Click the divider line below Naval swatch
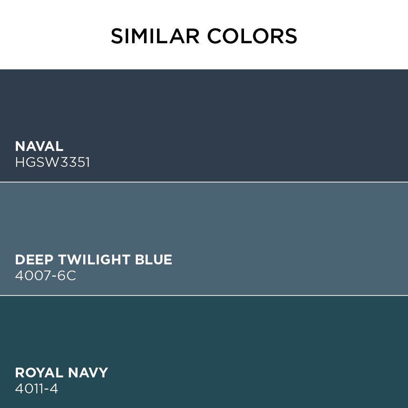The image size is (408, 408). (204, 182)
